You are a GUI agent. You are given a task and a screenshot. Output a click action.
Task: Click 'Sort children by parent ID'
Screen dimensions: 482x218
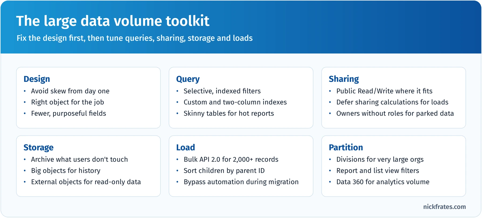[x=224, y=171]
